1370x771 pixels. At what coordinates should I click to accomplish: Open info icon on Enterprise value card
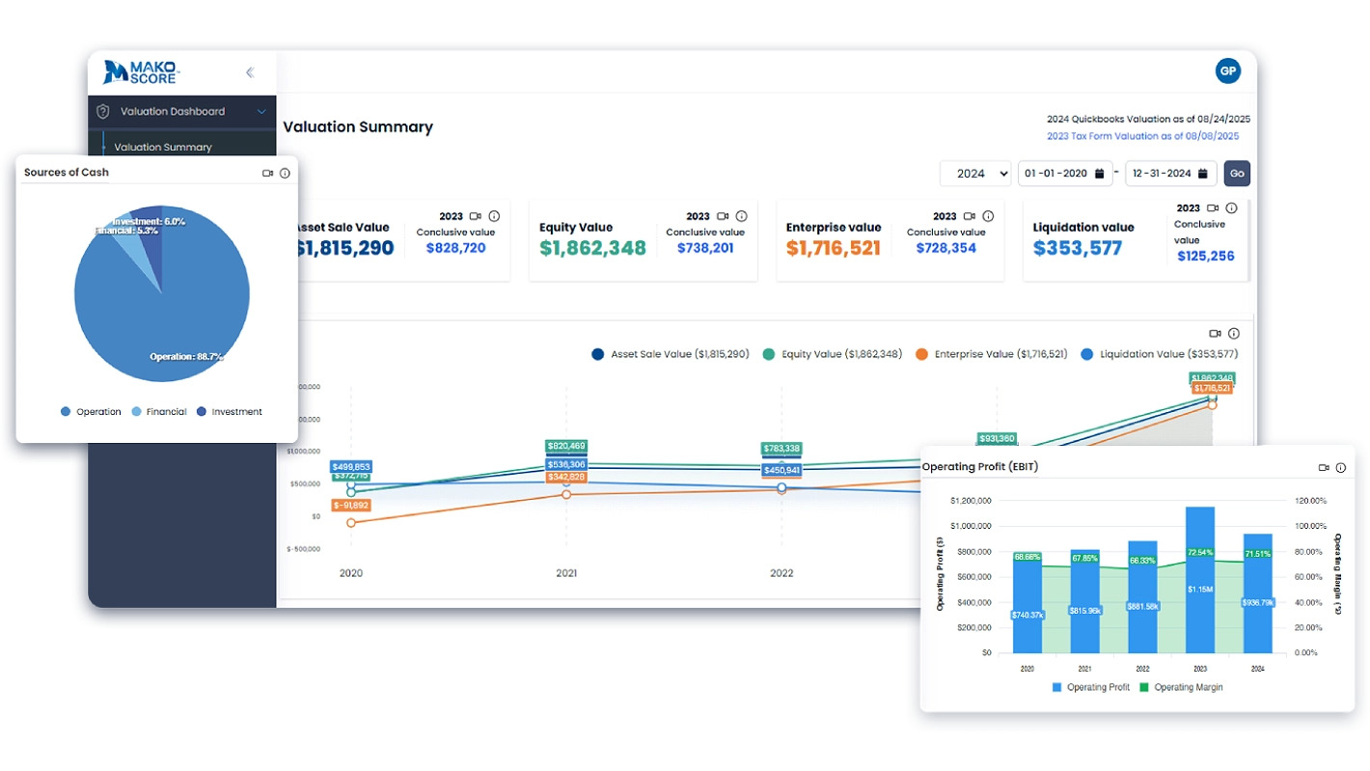point(988,217)
